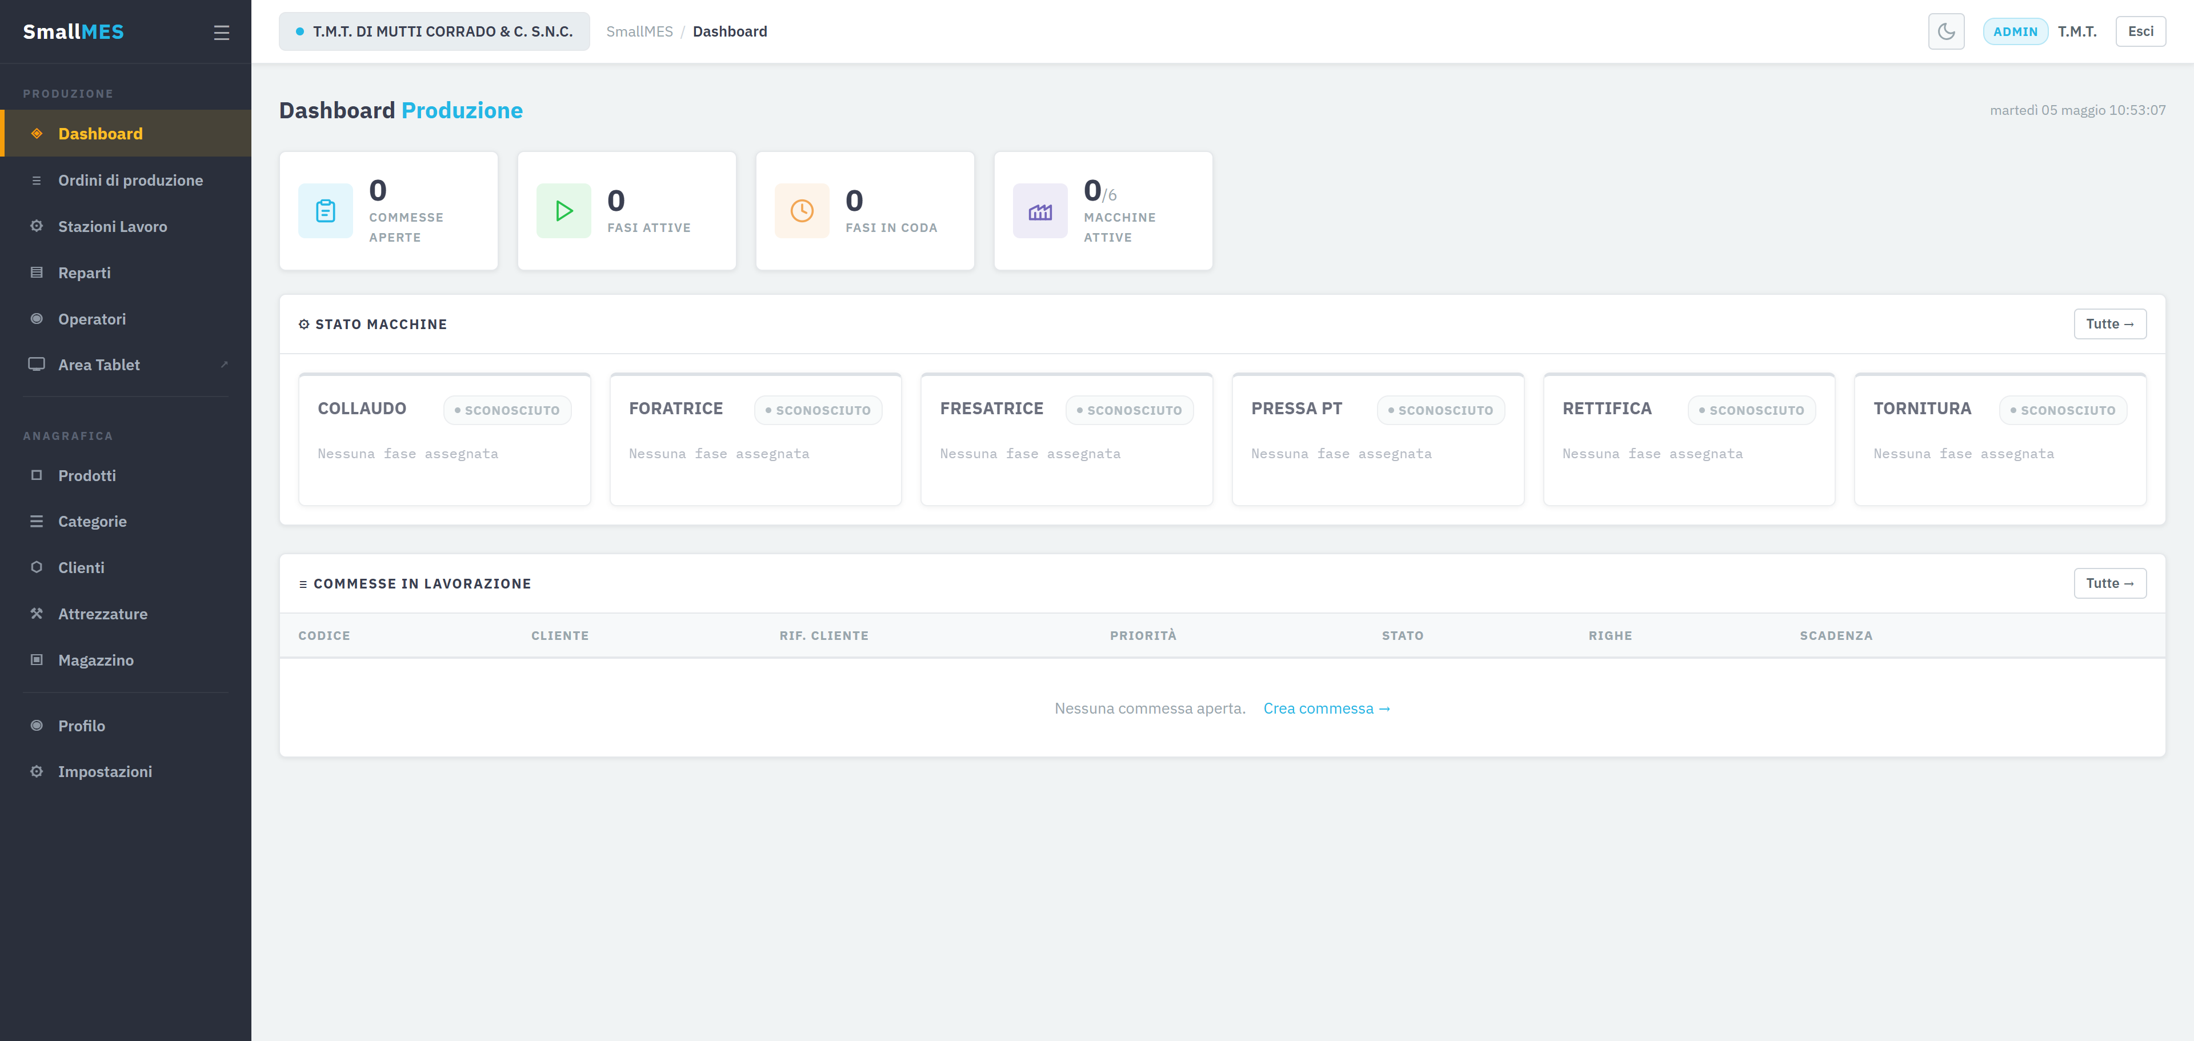Screen dimensions: 2194x1041
Task: Click the CLIENTE column header
Action: pos(560,635)
